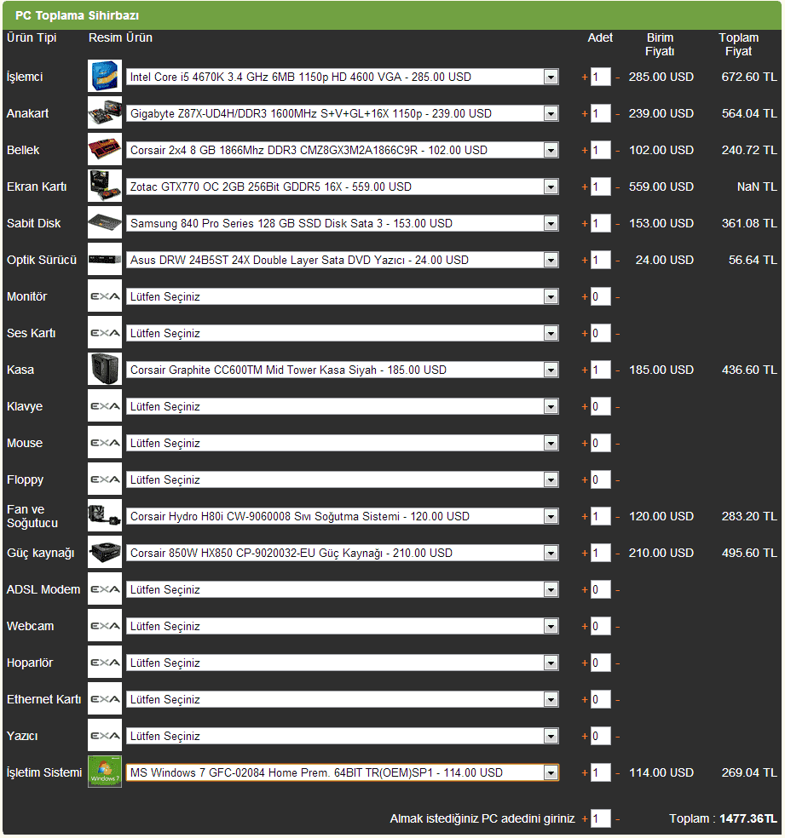This screenshot has height=838, width=785.
Task: Click the Zotac GTX770 graphics card image
Action: click(x=105, y=186)
